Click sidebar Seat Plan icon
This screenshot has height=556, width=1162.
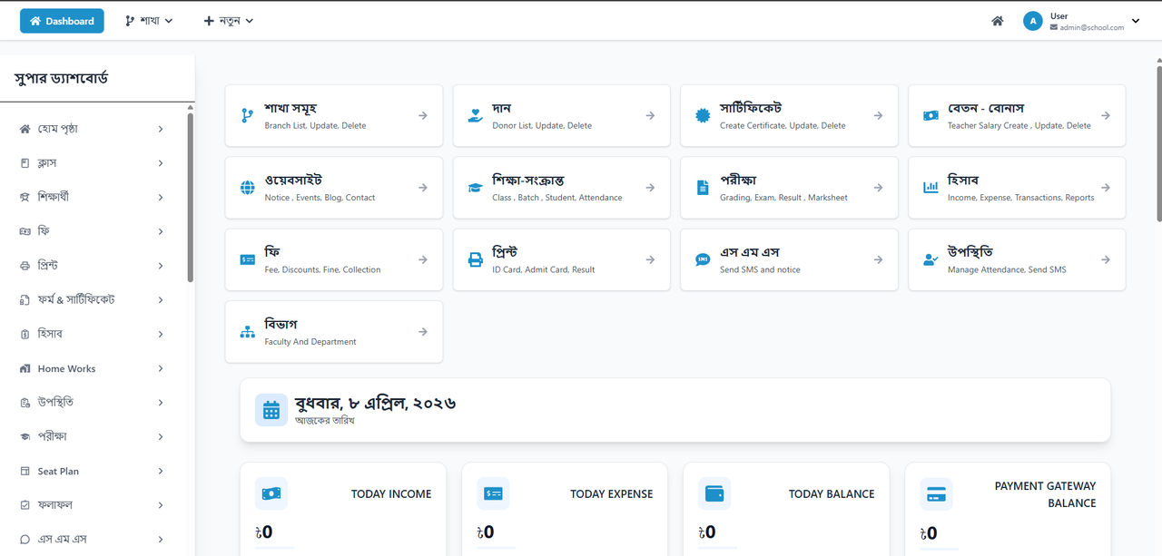25,471
